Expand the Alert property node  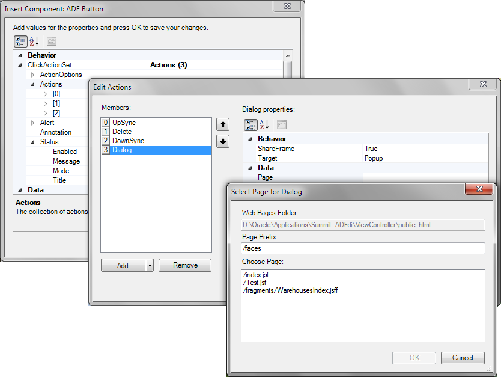[34, 123]
